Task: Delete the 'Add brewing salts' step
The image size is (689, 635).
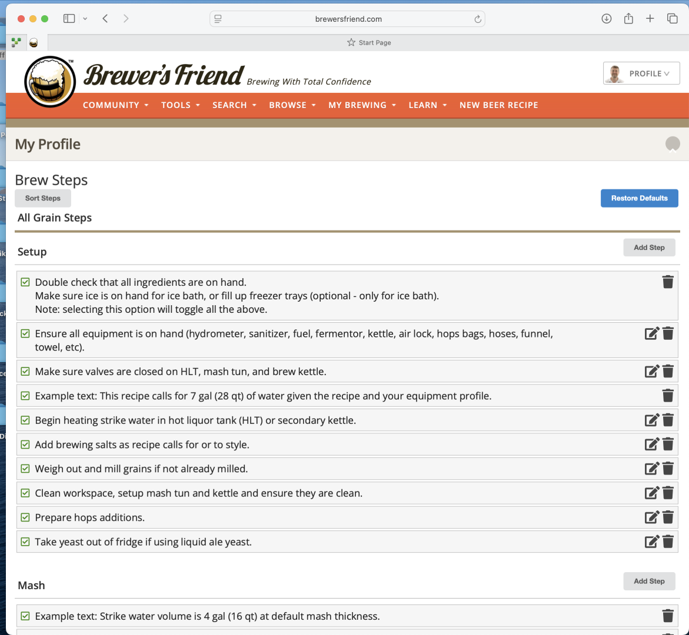Action: [x=668, y=444]
